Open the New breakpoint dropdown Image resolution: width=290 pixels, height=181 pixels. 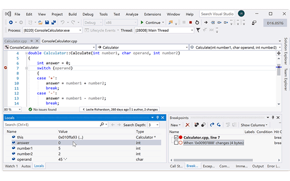(x=175, y=125)
